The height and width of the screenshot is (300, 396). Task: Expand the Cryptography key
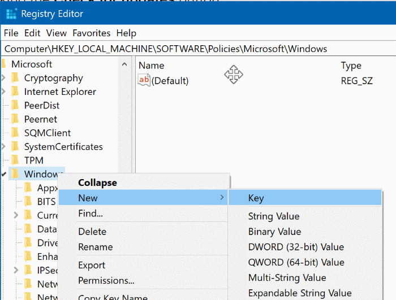click(3, 78)
